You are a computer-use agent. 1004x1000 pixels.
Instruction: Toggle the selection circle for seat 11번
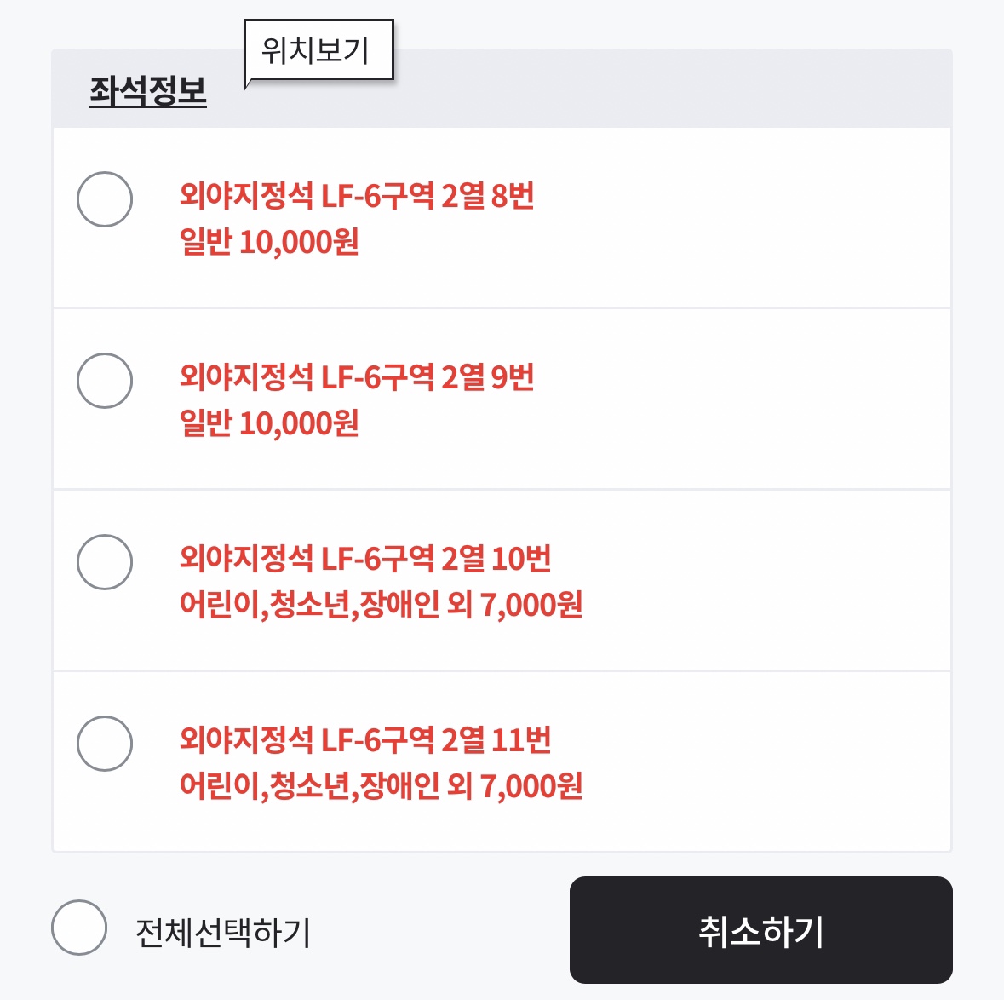coord(105,744)
